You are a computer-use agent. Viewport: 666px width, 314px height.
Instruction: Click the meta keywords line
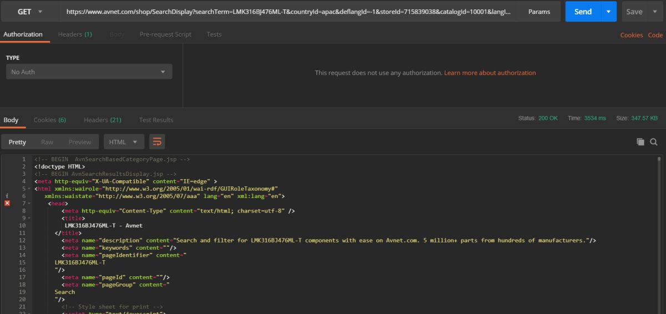pyautogui.click(x=119, y=248)
